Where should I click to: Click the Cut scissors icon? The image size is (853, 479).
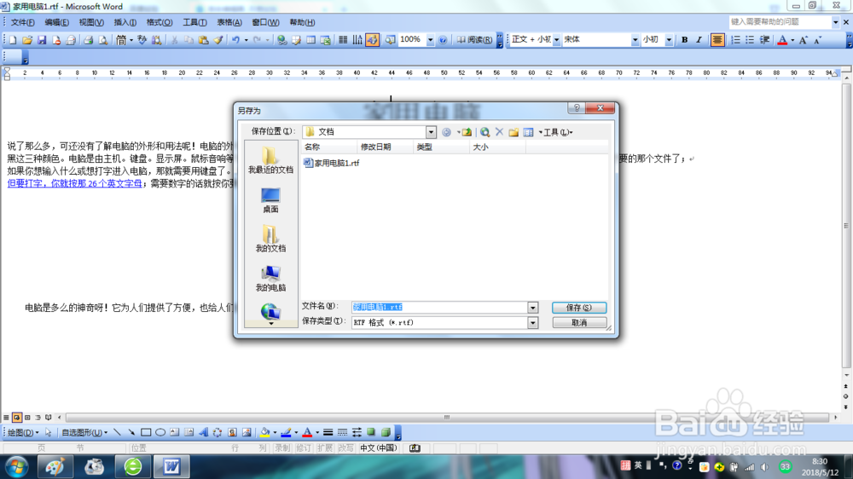(175, 40)
